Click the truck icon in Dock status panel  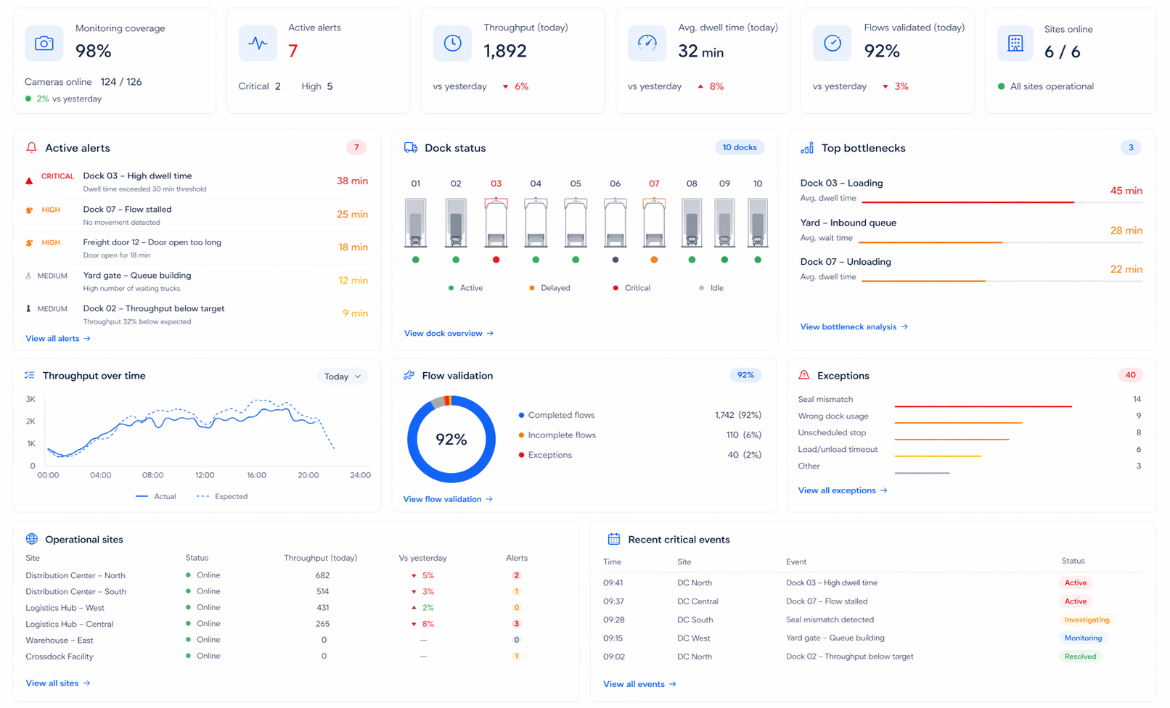click(410, 147)
